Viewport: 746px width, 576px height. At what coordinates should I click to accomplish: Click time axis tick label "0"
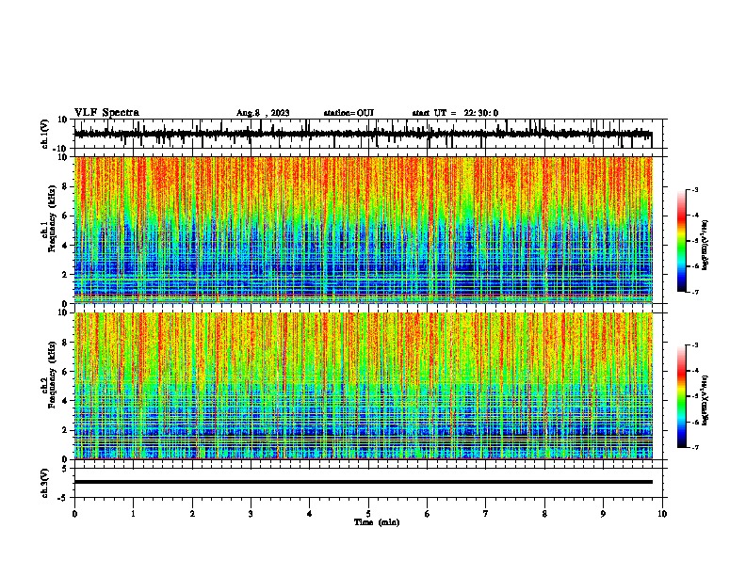coord(74,514)
